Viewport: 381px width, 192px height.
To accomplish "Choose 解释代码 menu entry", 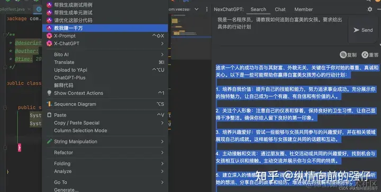I will point(105,85).
